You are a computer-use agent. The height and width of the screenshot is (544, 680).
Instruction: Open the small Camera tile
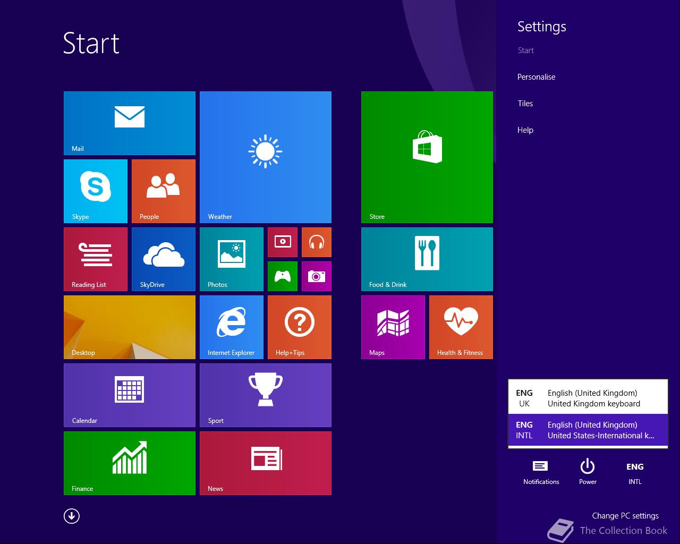click(x=317, y=276)
